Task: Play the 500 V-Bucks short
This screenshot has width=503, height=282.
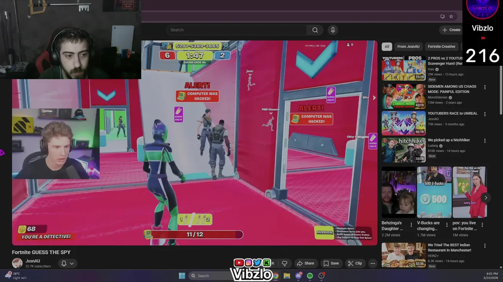Action: 434,192
